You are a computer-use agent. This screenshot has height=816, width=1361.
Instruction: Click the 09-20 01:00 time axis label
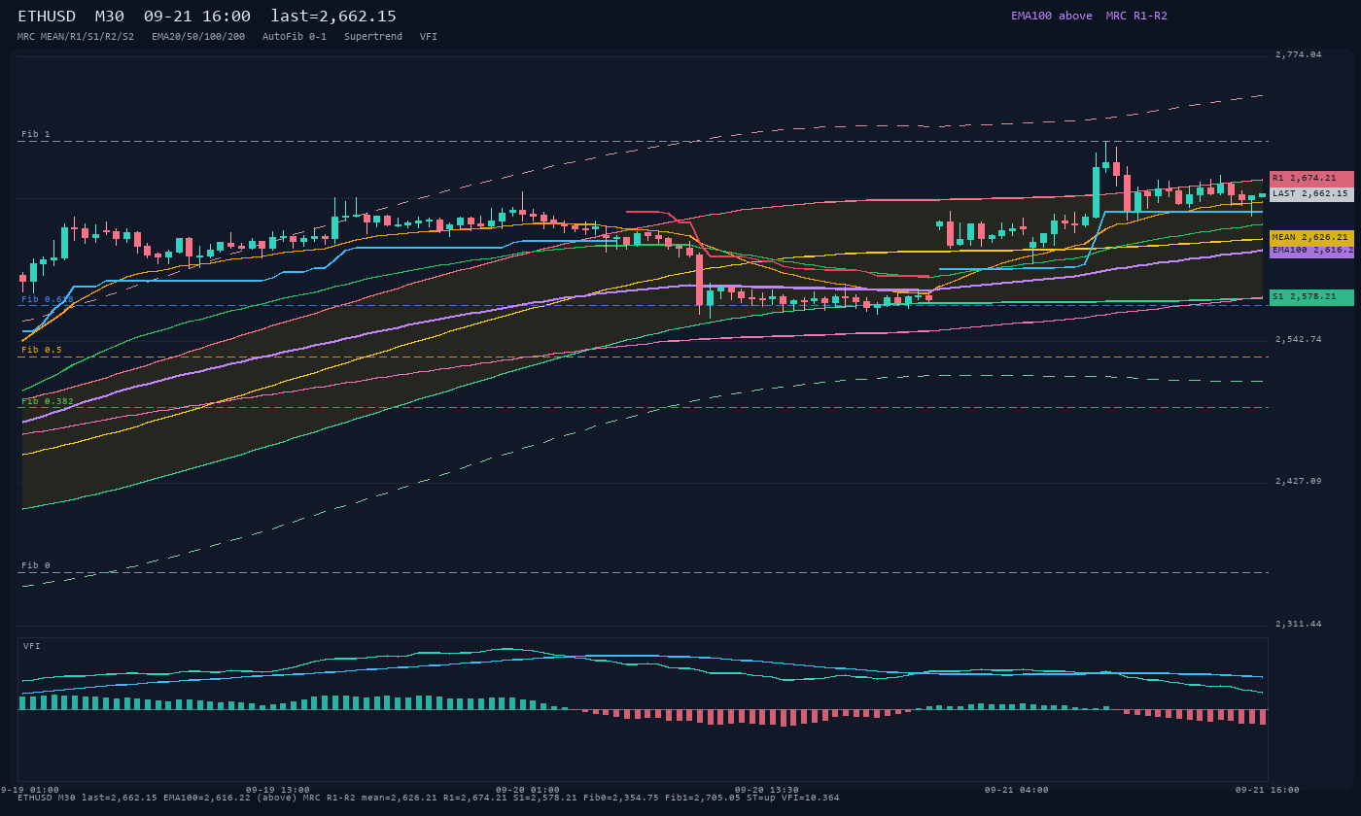(x=528, y=790)
